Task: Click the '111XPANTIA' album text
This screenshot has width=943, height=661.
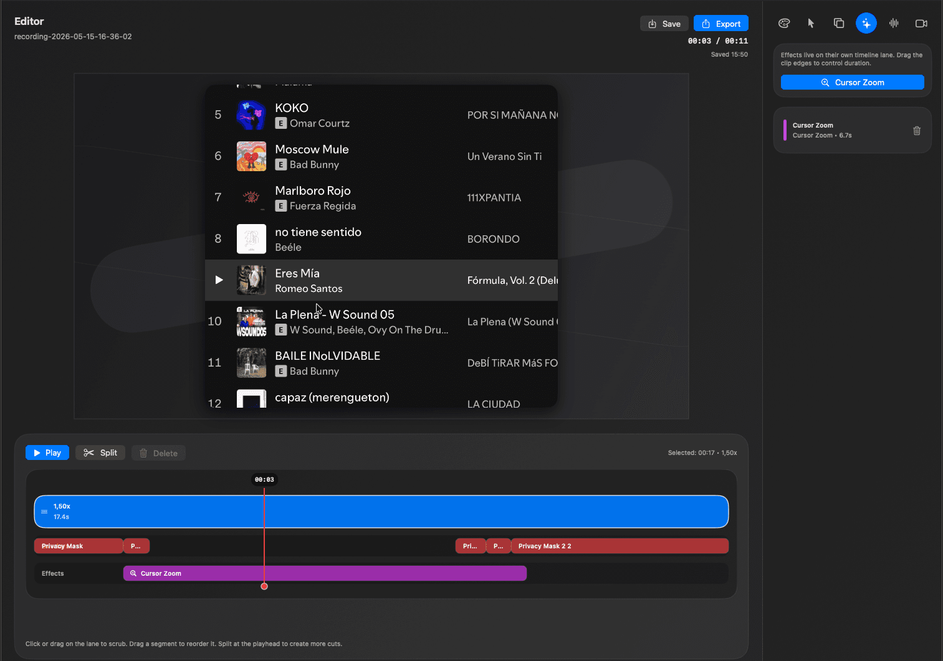Action: (494, 198)
